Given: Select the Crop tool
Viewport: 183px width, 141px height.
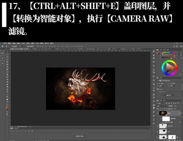Looking at the screenshot, I should click(x=7, y=62).
